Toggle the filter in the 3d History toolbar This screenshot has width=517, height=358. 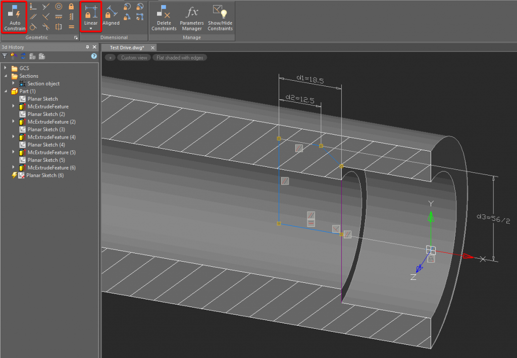pyautogui.click(x=5, y=56)
